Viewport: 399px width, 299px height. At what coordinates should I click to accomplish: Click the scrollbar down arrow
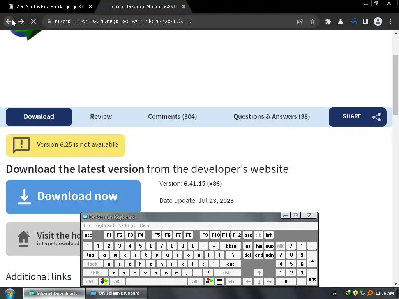[396, 284]
